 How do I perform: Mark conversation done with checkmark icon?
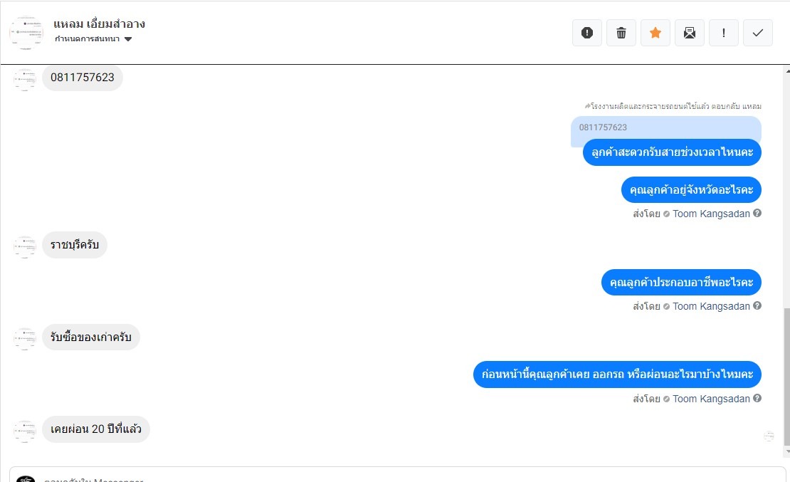758,33
